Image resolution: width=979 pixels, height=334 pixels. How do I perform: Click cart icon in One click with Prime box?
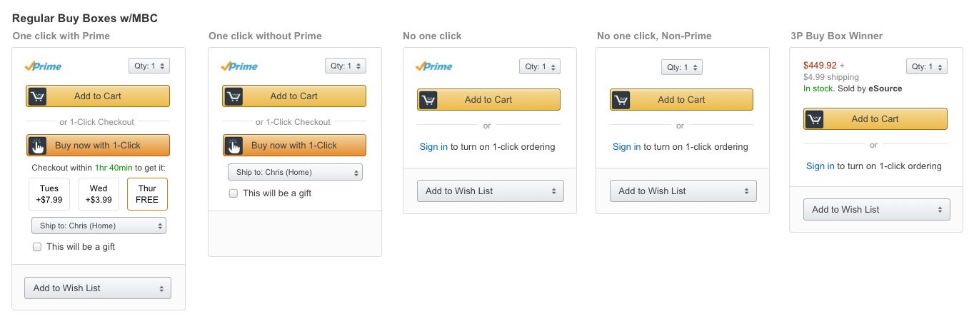tap(37, 96)
